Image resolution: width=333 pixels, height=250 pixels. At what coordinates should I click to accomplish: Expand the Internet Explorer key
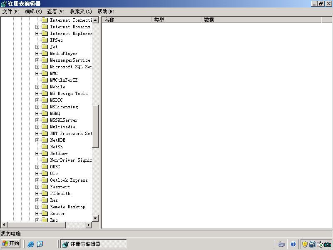pos(37,33)
